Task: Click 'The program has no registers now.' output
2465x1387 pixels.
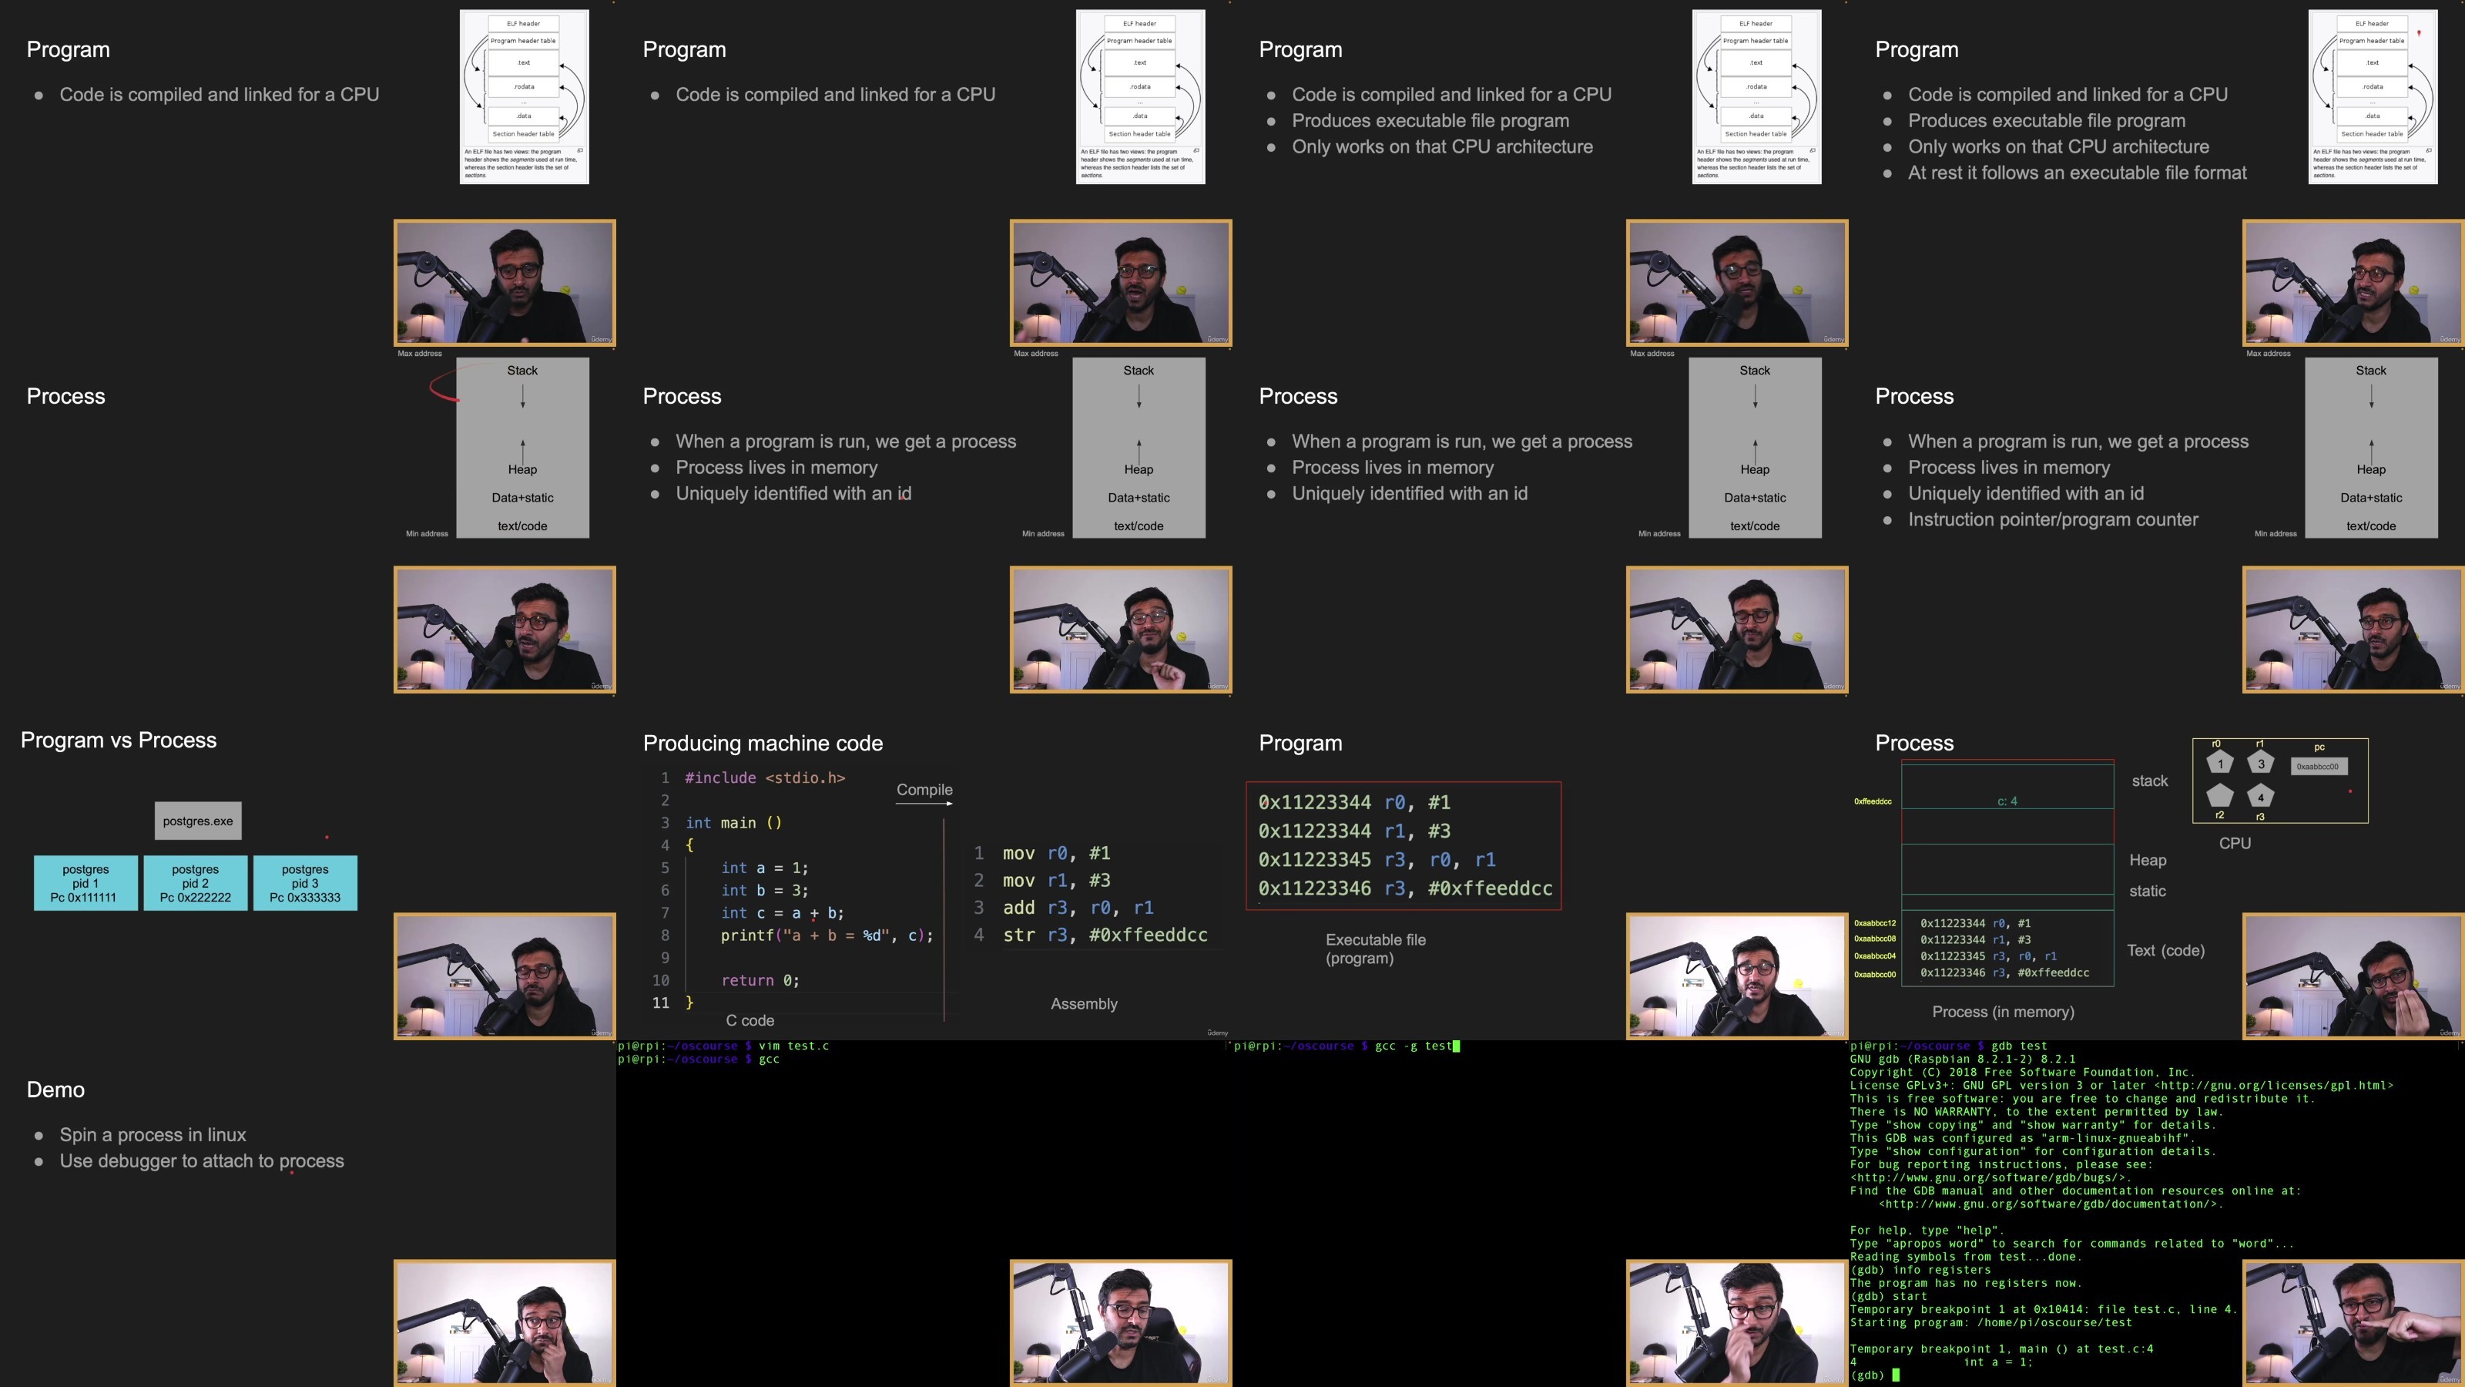Action: click(x=1966, y=1284)
